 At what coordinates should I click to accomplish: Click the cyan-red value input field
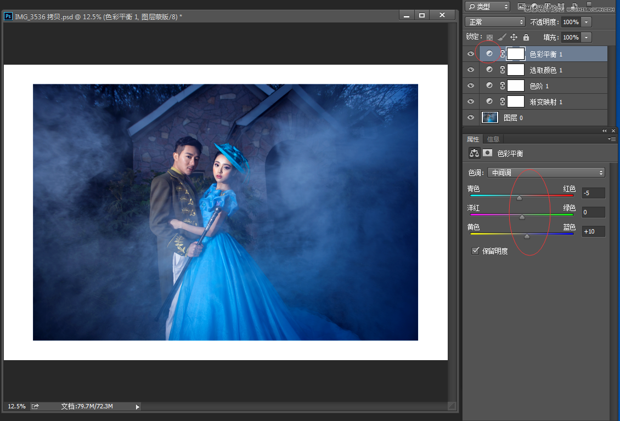[x=593, y=193]
